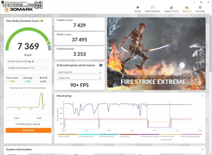Go to the HOME tab
The height and width of the screenshot is (155, 212).
[138, 9]
